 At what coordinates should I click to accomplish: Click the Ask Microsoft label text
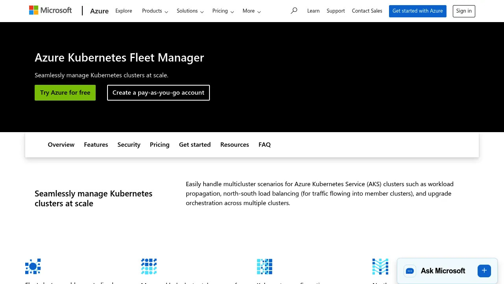(x=443, y=271)
